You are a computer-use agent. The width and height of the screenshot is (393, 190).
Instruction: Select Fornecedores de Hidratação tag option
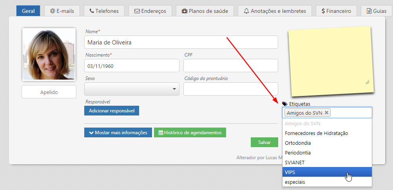pyautogui.click(x=327, y=133)
